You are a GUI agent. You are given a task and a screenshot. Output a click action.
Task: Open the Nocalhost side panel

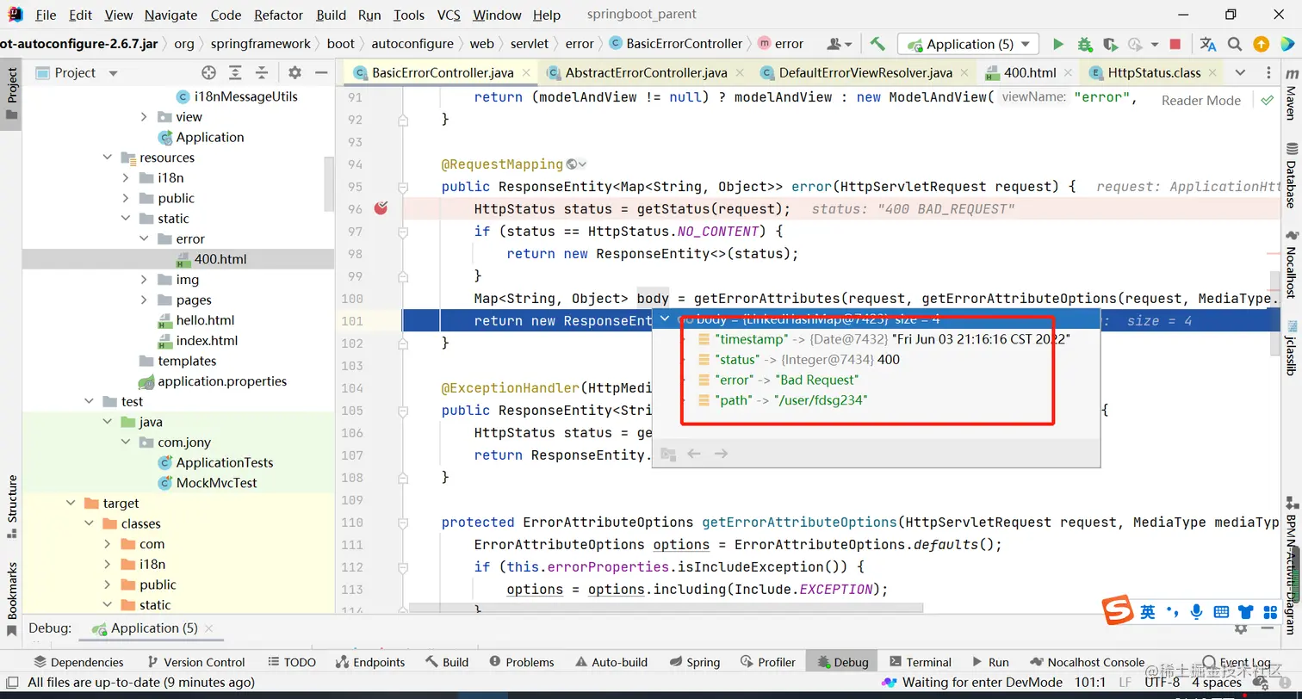[1291, 263]
